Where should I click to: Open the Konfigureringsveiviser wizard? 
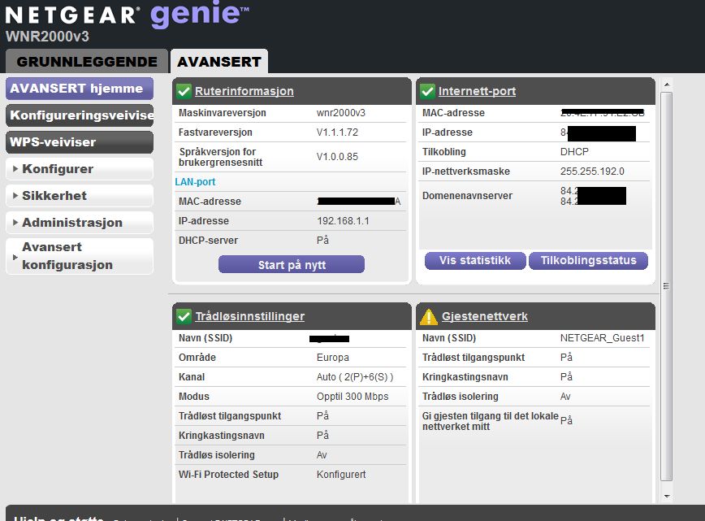tap(80, 115)
